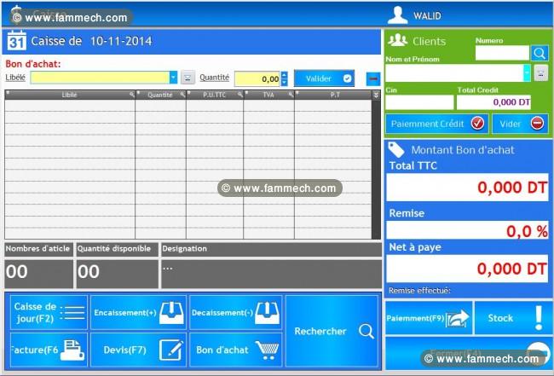Click the Designation field showing dots
The width and height of the screenshot is (554, 376).
[271, 275]
